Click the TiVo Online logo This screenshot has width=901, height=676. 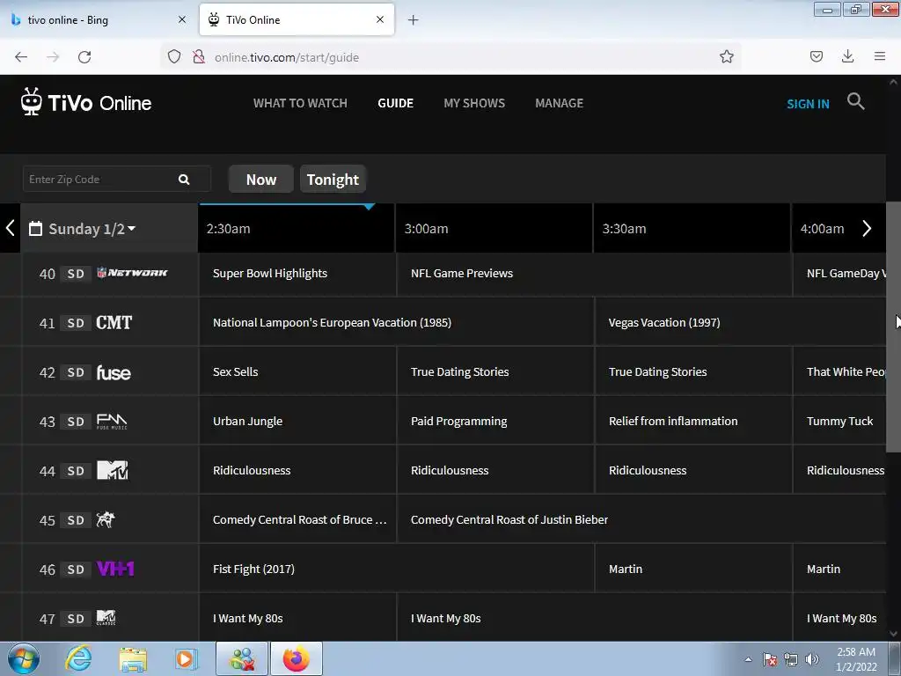pos(86,102)
